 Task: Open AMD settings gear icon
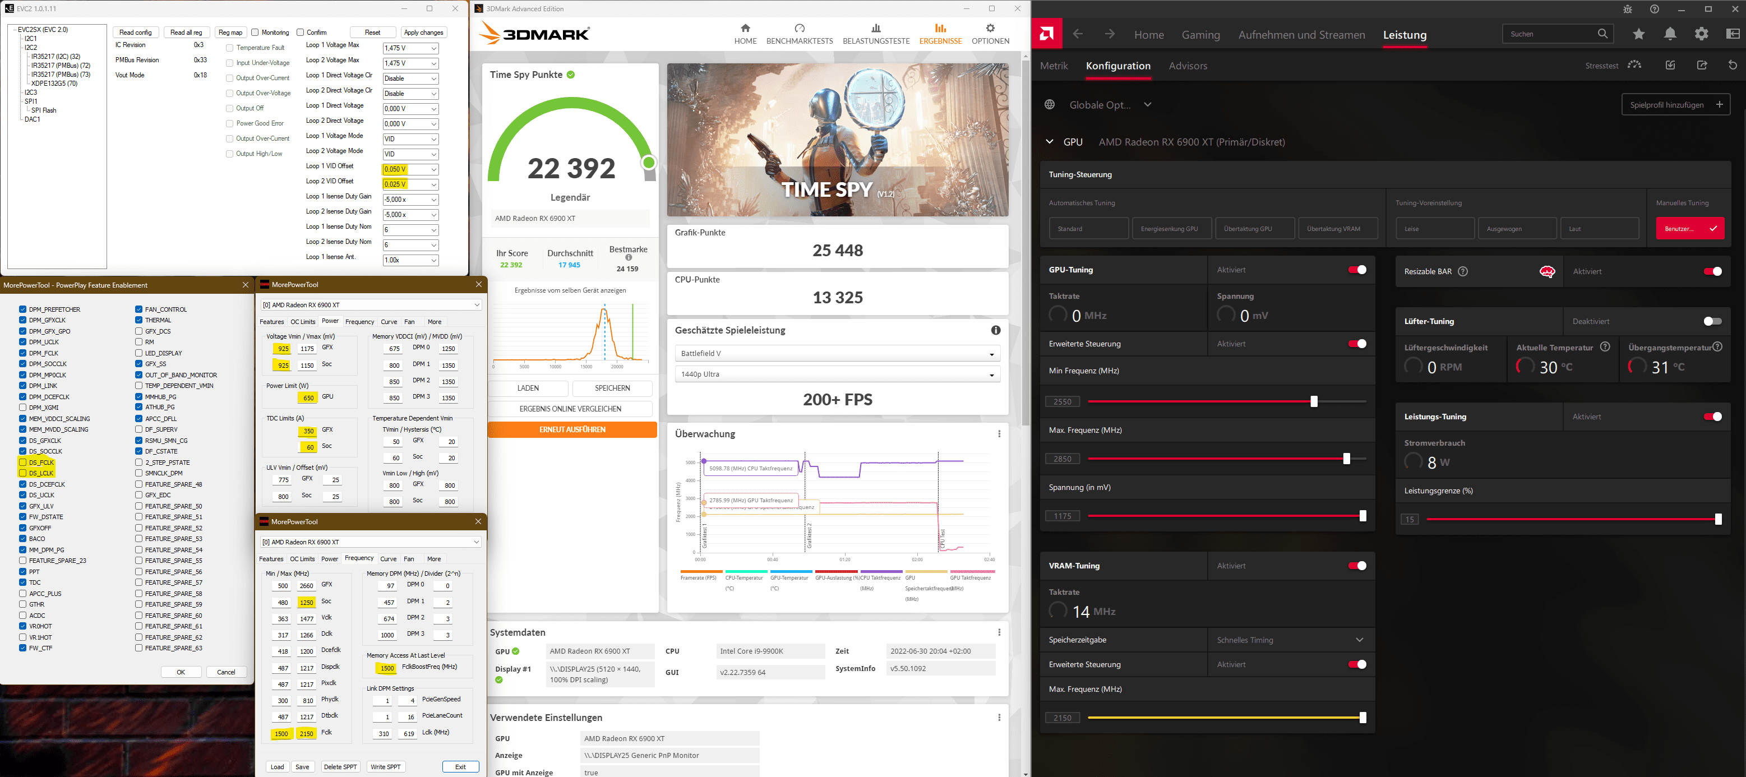1701,34
